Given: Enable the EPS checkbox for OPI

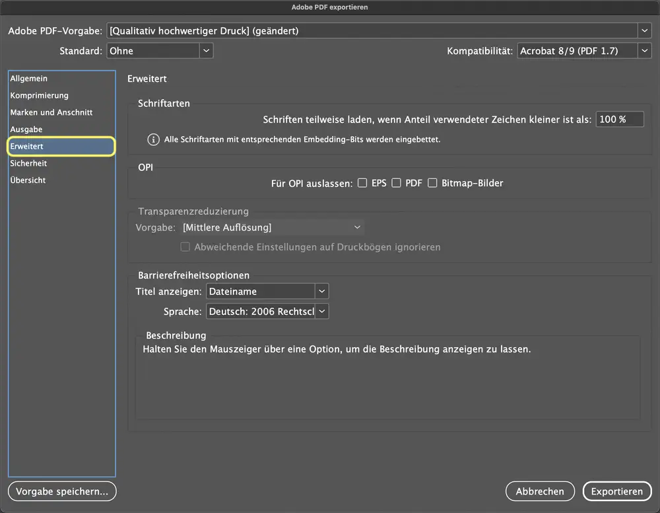Looking at the screenshot, I should [x=362, y=183].
